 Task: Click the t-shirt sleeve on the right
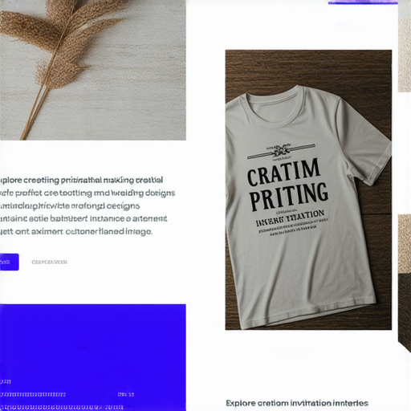click(x=367, y=142)
